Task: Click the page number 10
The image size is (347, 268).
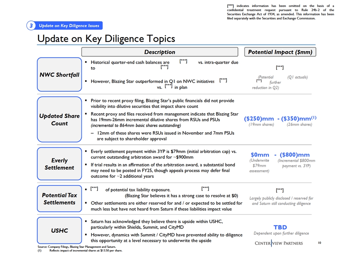Action: click(319, 243)
